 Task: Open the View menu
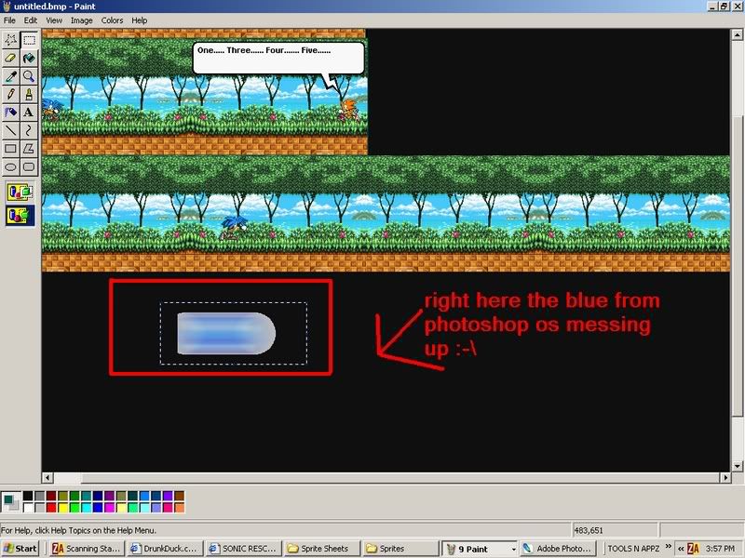(54, 20)
